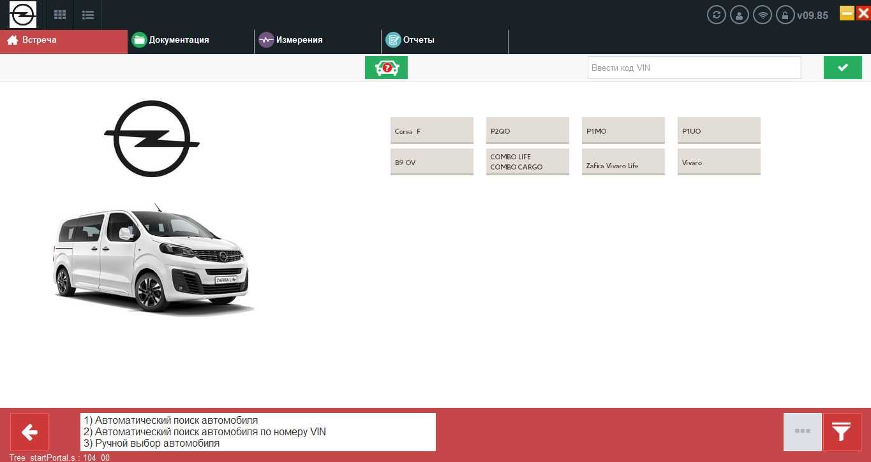Confirm VIN with green checkmark button
Viewport: 871px width, 462px height.
click(x=843, y=68)
